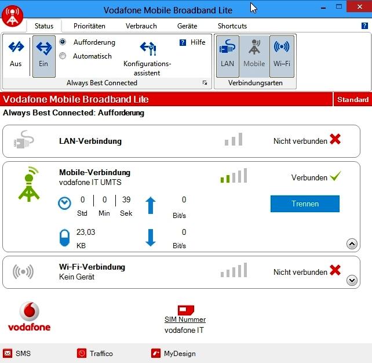Screen dimensions: 372x363
Task: Click the help question mark at top right
Action: click(x=364, y=26)
